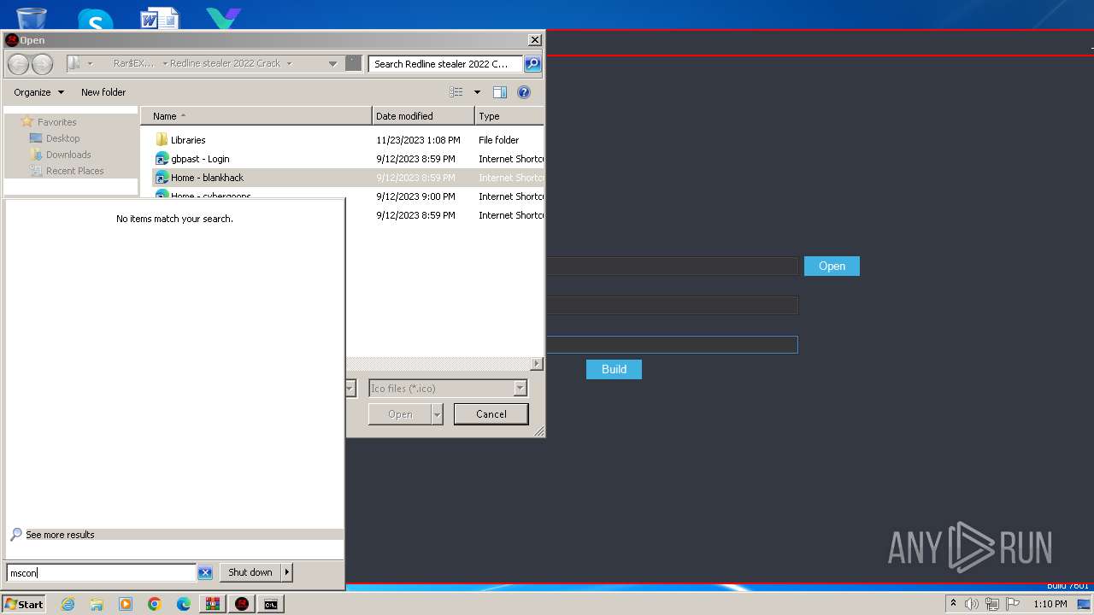
Task: Click the Forward arrow in Open dialog
Action: coord(42,64)
